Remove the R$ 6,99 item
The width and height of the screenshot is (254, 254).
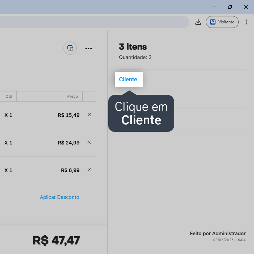pyautogui.click(x=89, y=170)
